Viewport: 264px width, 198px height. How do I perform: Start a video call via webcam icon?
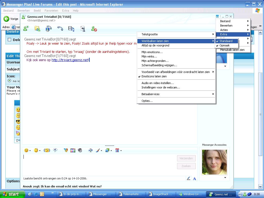(x=49, y=29)
